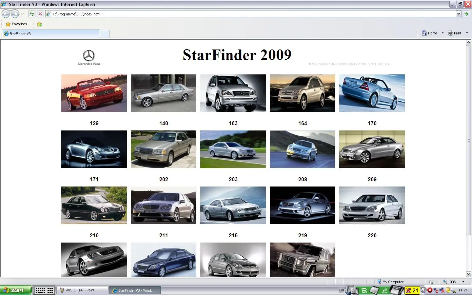Open the model 208 coupe thumbnail
This screenshot has width=472, height=295.
click(x=303, y=149)
